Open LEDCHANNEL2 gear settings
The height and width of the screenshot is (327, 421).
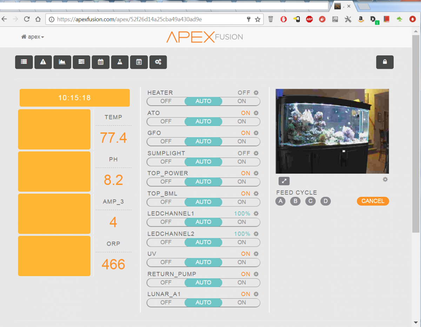[x=256, y=234]
